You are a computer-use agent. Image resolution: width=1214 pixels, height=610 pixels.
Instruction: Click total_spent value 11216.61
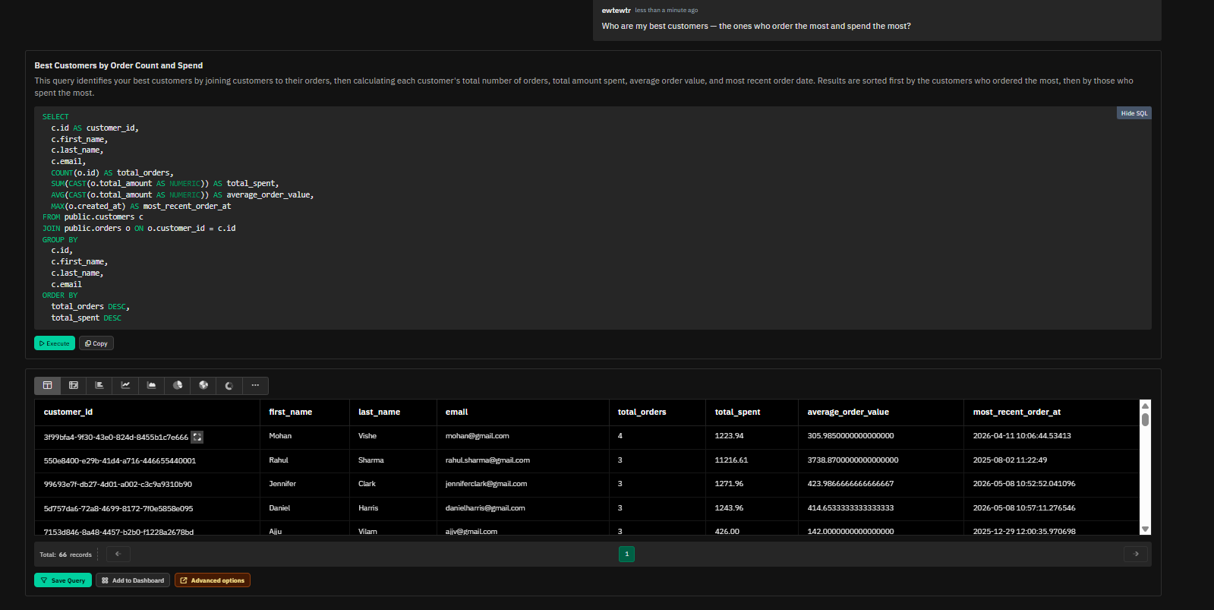pos(731,460)
